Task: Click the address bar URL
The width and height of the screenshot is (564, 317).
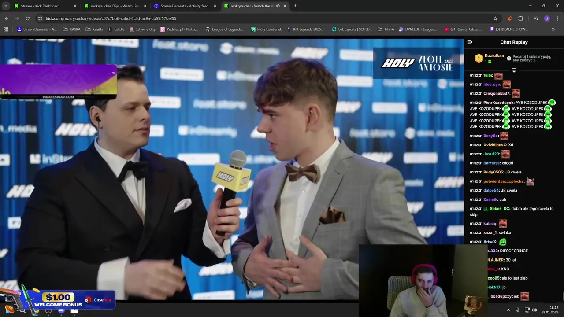Action: (111, 18)
